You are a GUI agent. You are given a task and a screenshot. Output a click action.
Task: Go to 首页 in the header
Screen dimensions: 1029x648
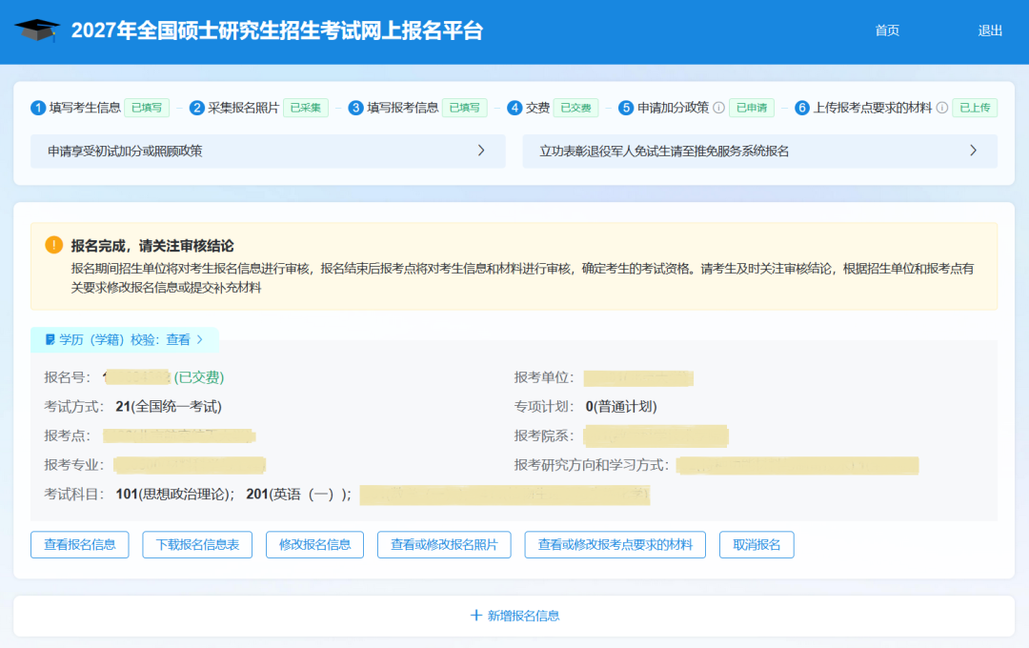[887, 30]
